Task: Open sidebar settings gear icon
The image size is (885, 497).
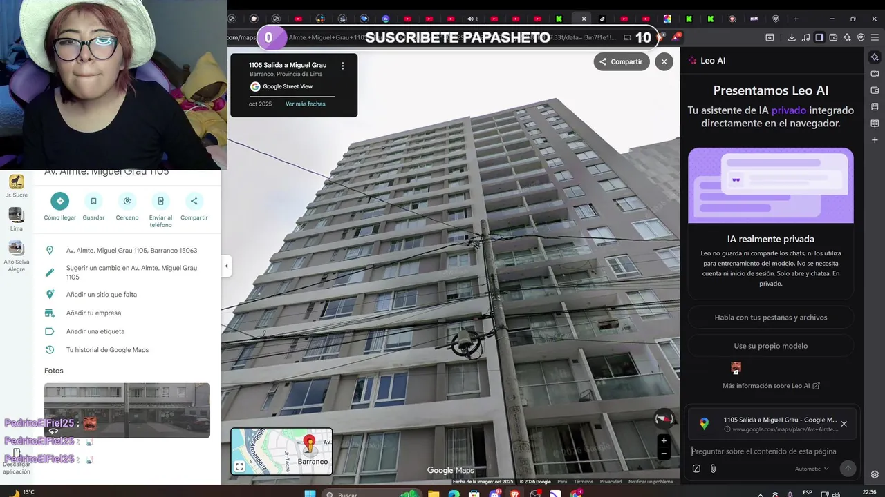Action: coord(875,474)
